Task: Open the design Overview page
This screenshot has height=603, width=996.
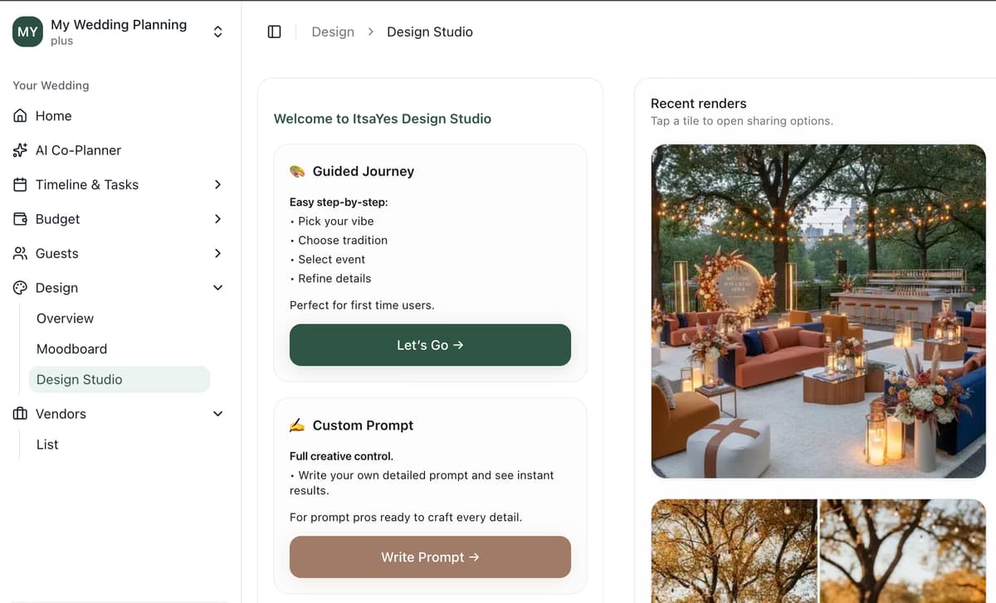Action: (x=65, y=318)
